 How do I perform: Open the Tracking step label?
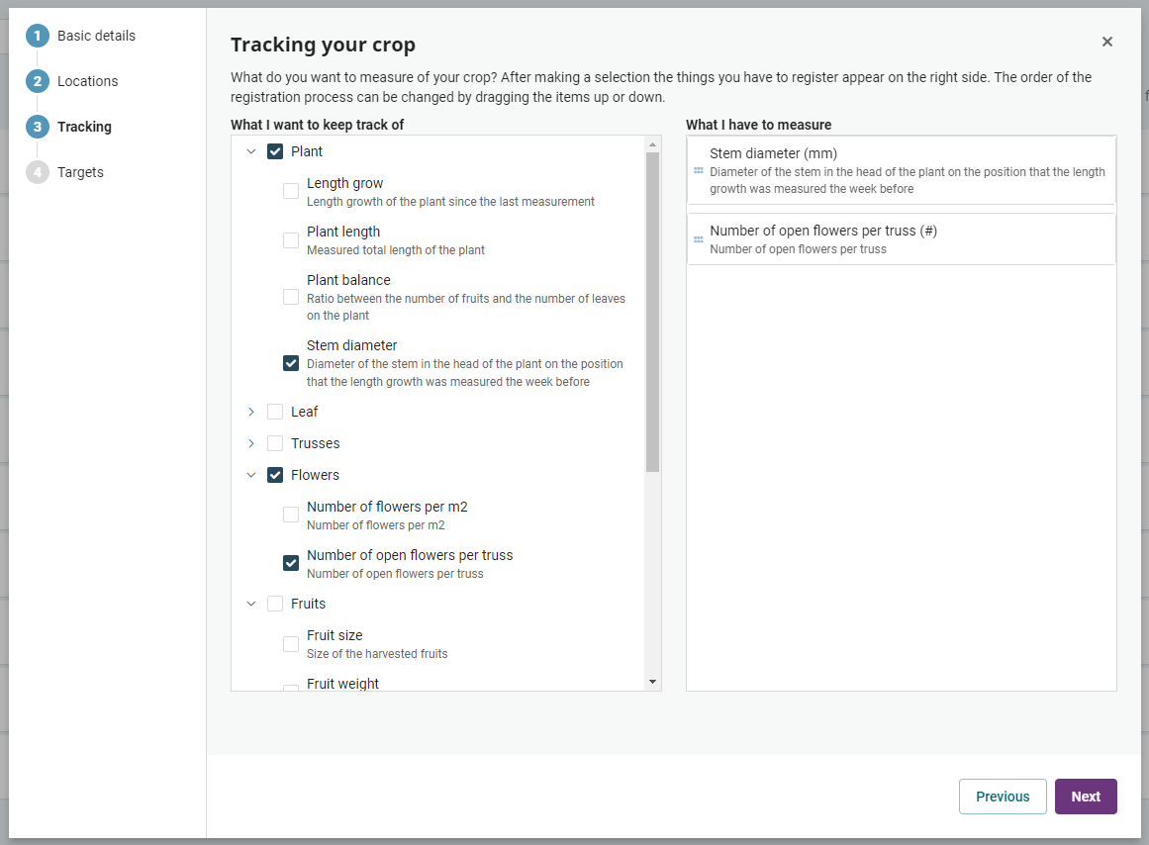tap(84, 127)
